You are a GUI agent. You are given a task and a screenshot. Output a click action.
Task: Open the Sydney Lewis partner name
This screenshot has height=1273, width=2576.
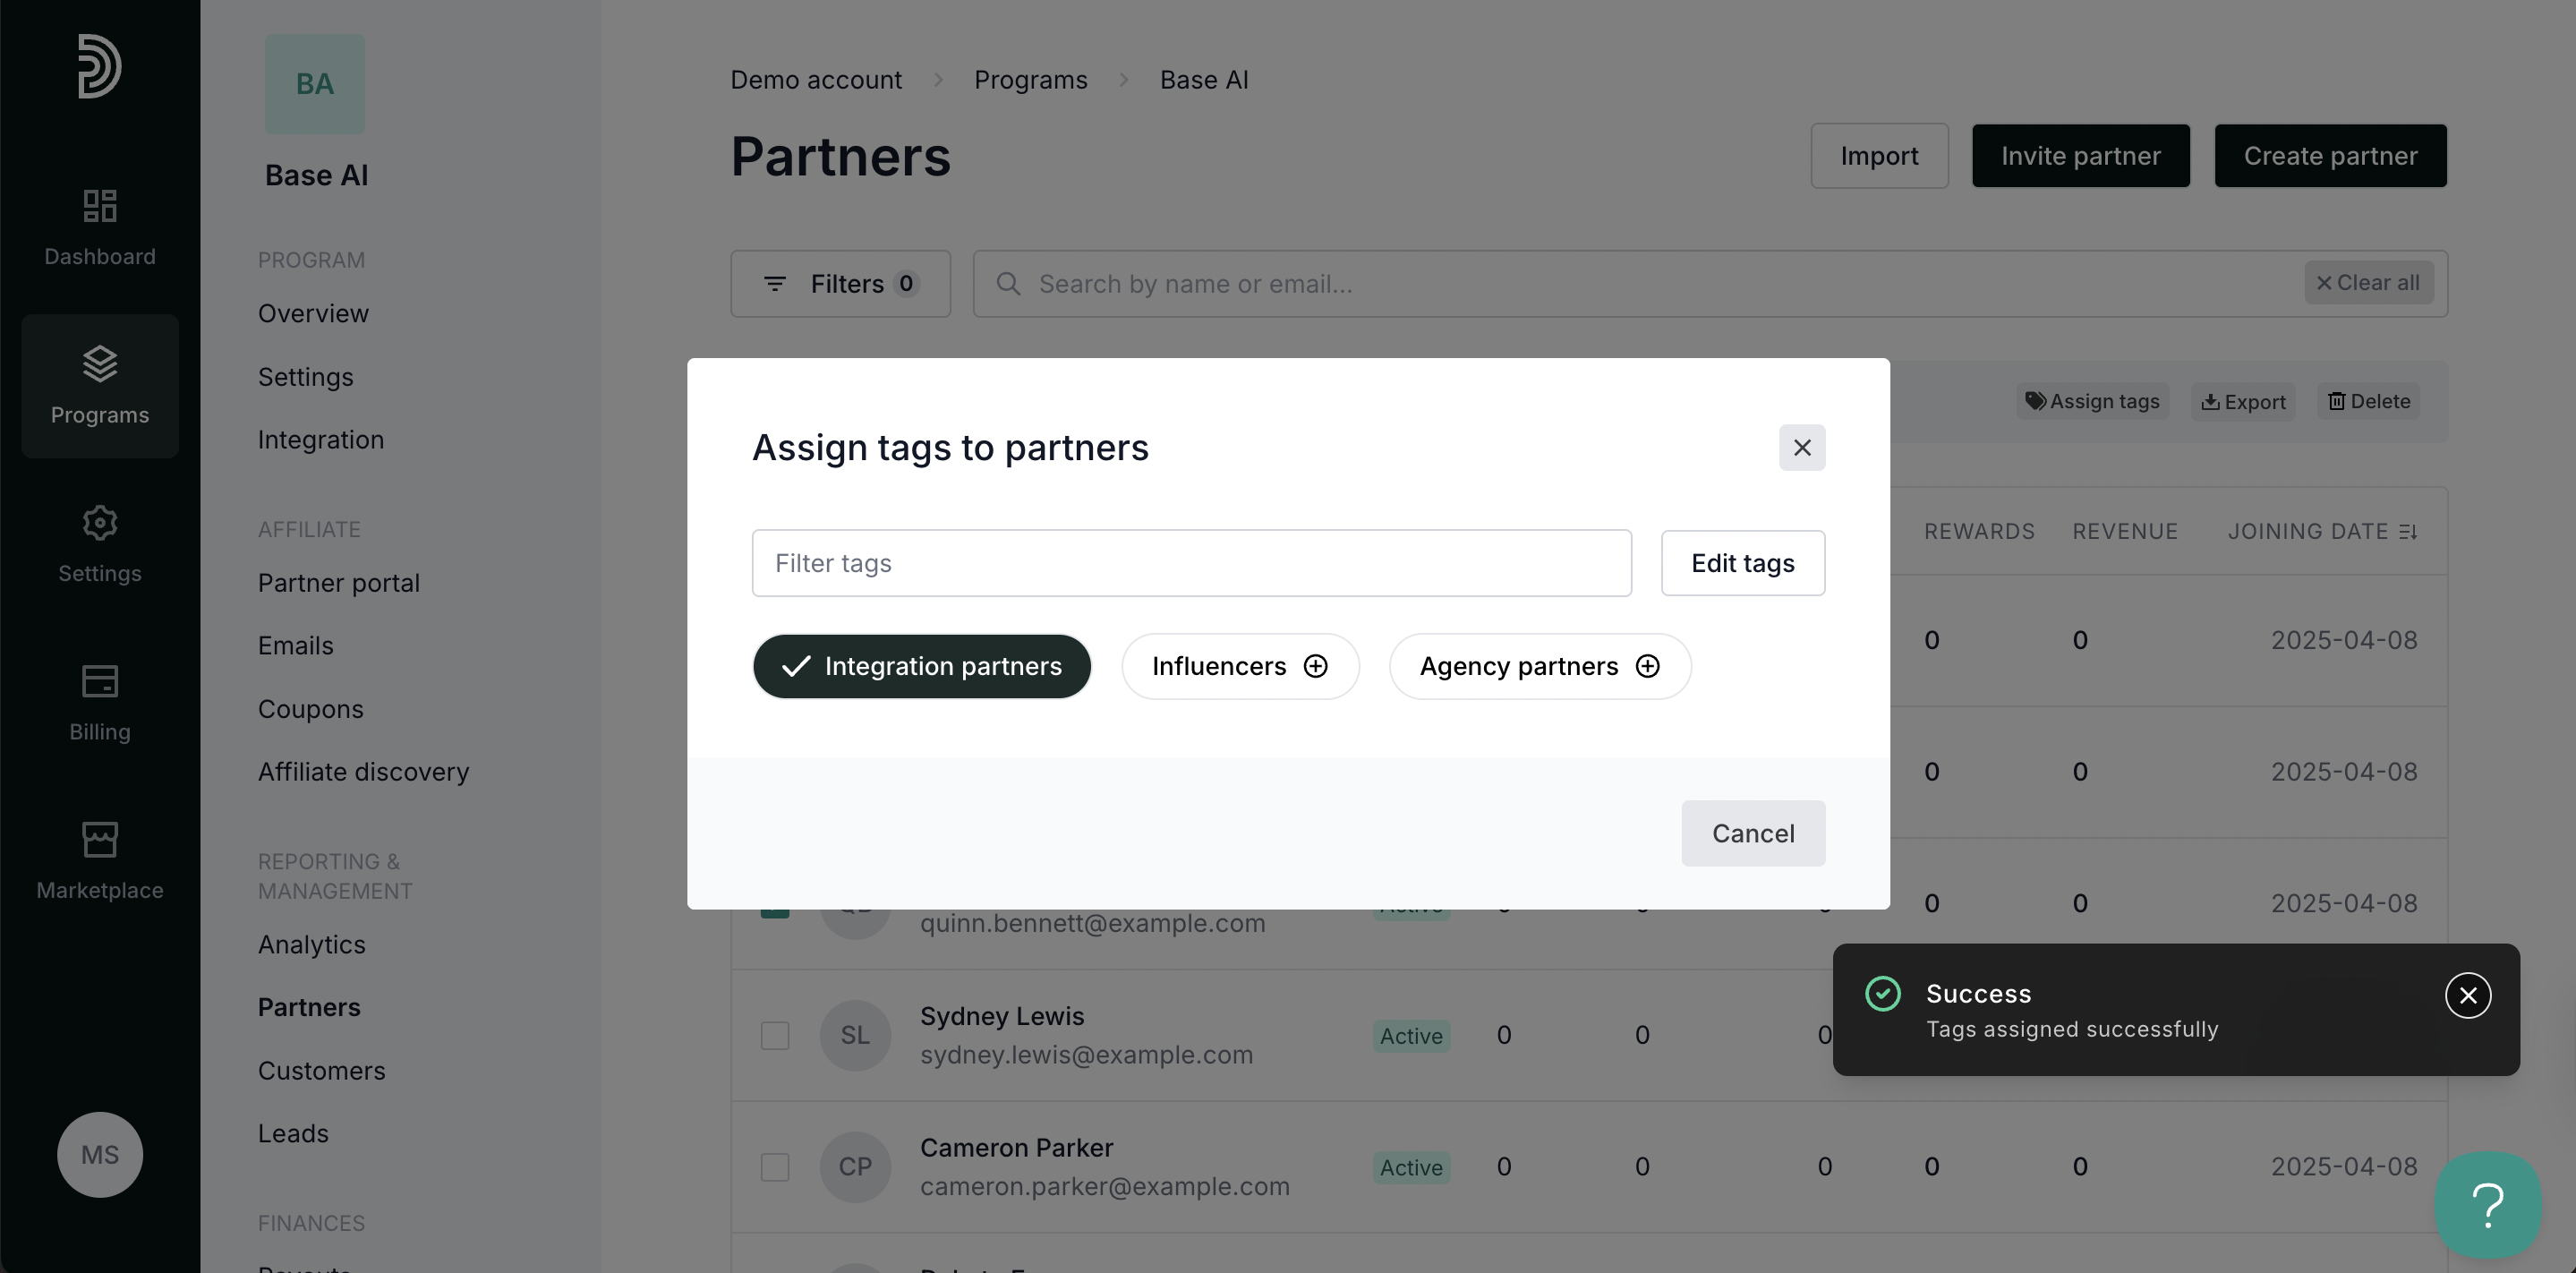click(x=1002, y=1016)
